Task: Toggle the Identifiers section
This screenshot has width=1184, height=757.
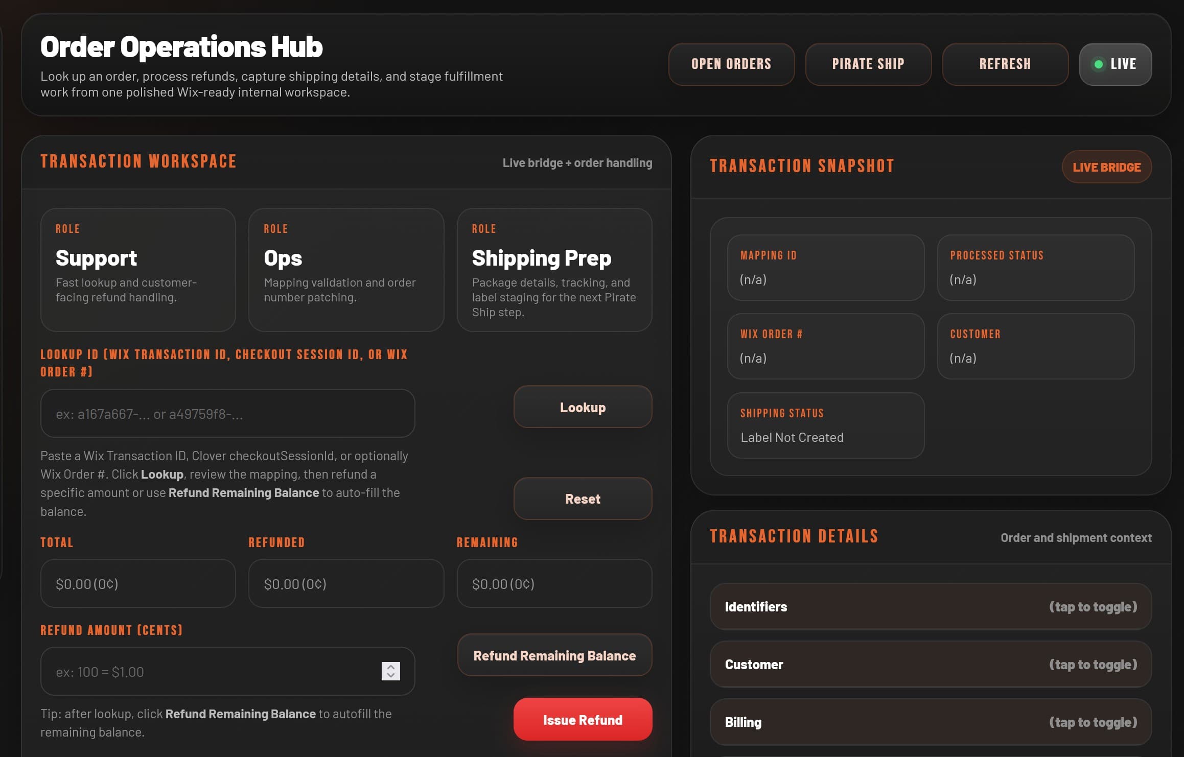Action: pos(930,607)
